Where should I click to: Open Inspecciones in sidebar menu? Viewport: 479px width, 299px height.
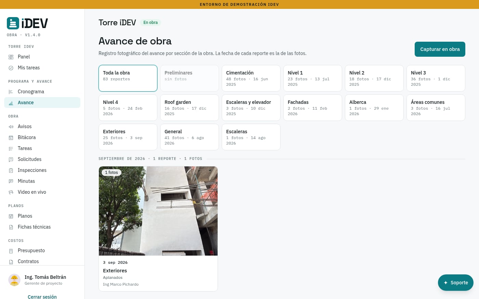42,170
